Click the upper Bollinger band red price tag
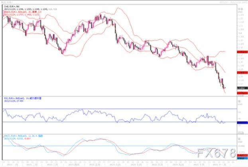The image size is (248, 167). click(x=242, y=52)
